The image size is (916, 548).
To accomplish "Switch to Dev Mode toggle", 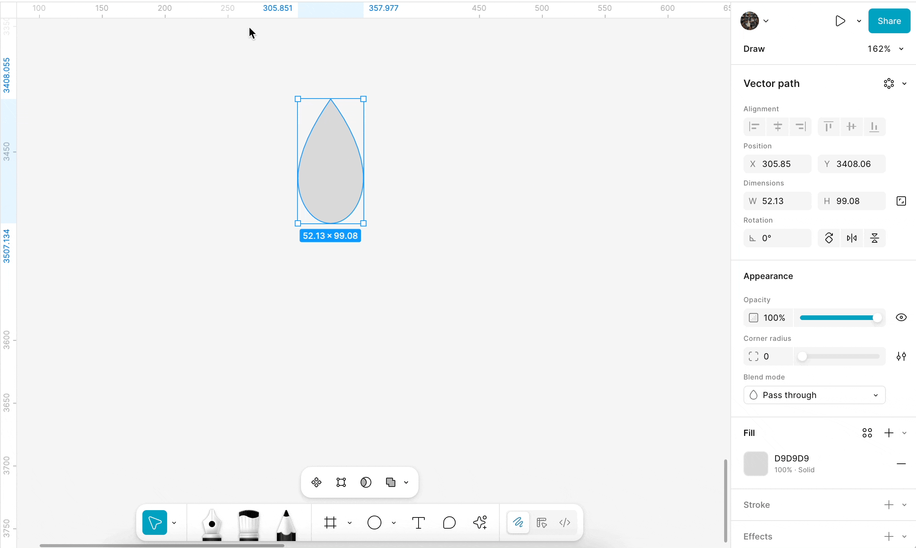I will [x=565, y=523].
